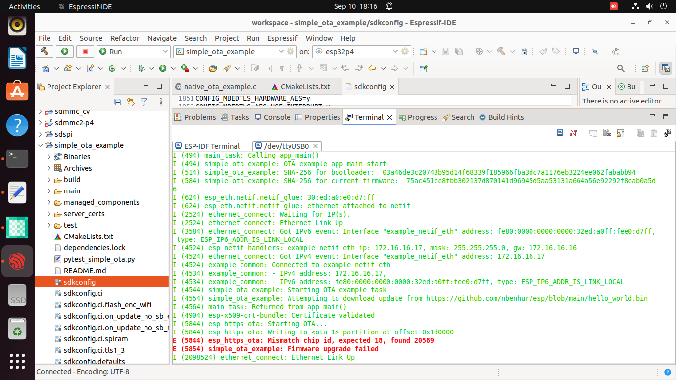Click Collapse All in Project Explorer
This screenshot has height=380, width=676.
point(118,102)
